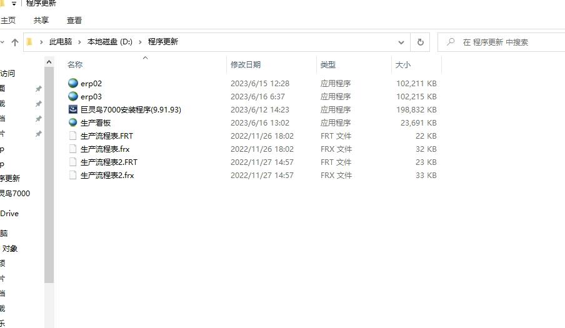Select the erp02 application icon

73,83
